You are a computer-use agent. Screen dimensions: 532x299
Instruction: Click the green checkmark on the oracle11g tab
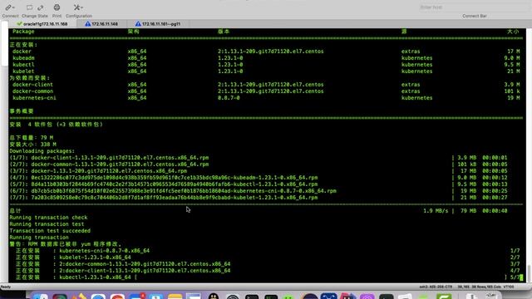[x=19, y=24]
